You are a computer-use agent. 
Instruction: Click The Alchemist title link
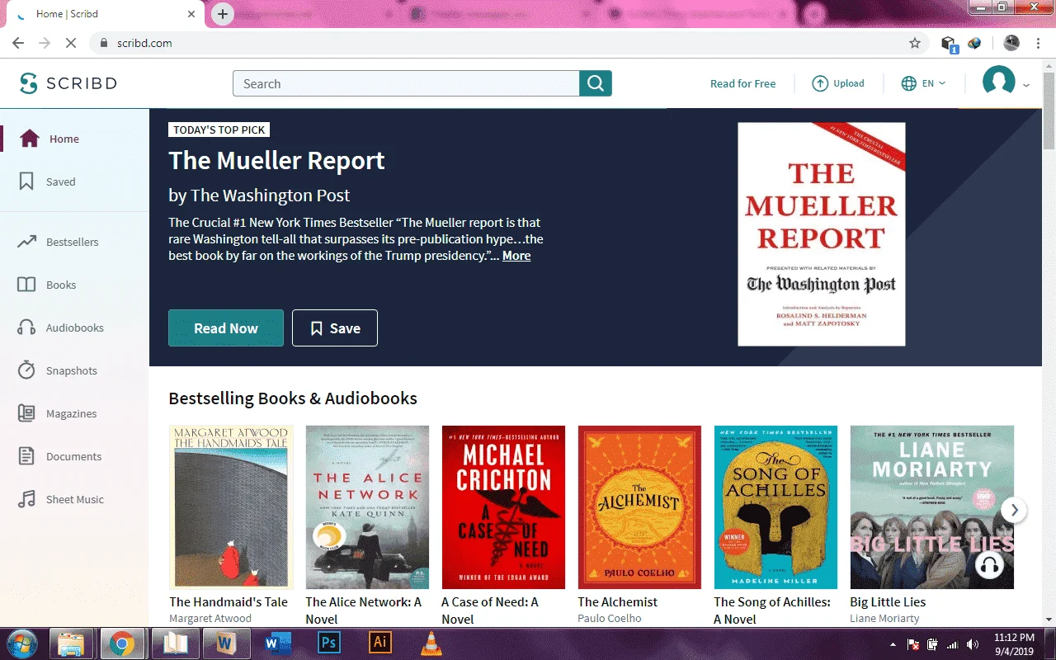click(618, 602)
